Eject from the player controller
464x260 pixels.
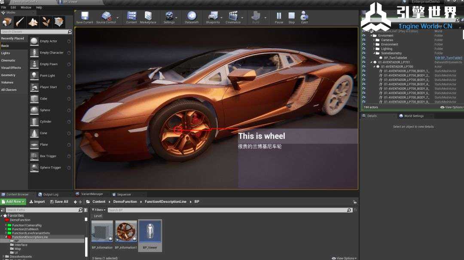pyautogui.click(x=304, y=16)
